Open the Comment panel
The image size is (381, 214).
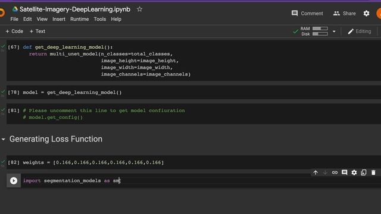click(307, 13)
